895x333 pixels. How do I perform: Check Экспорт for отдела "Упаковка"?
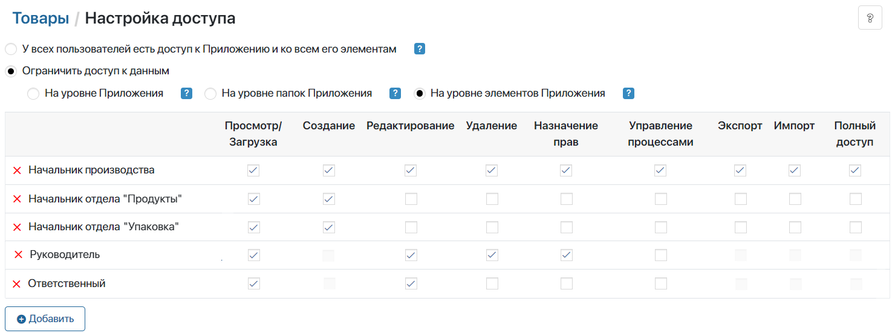coord(741,227)
